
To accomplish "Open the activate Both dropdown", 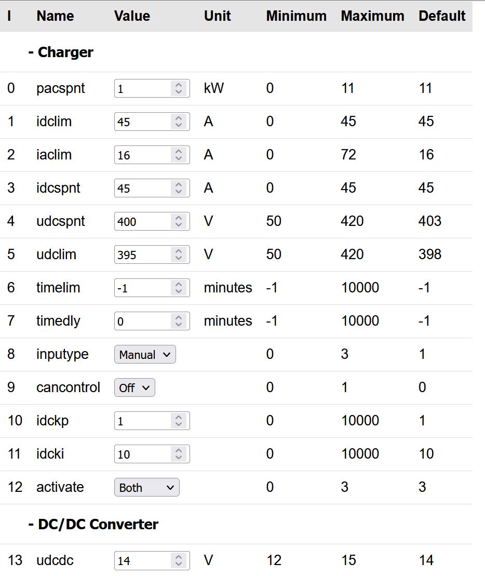I will click(x=146, y=487).
